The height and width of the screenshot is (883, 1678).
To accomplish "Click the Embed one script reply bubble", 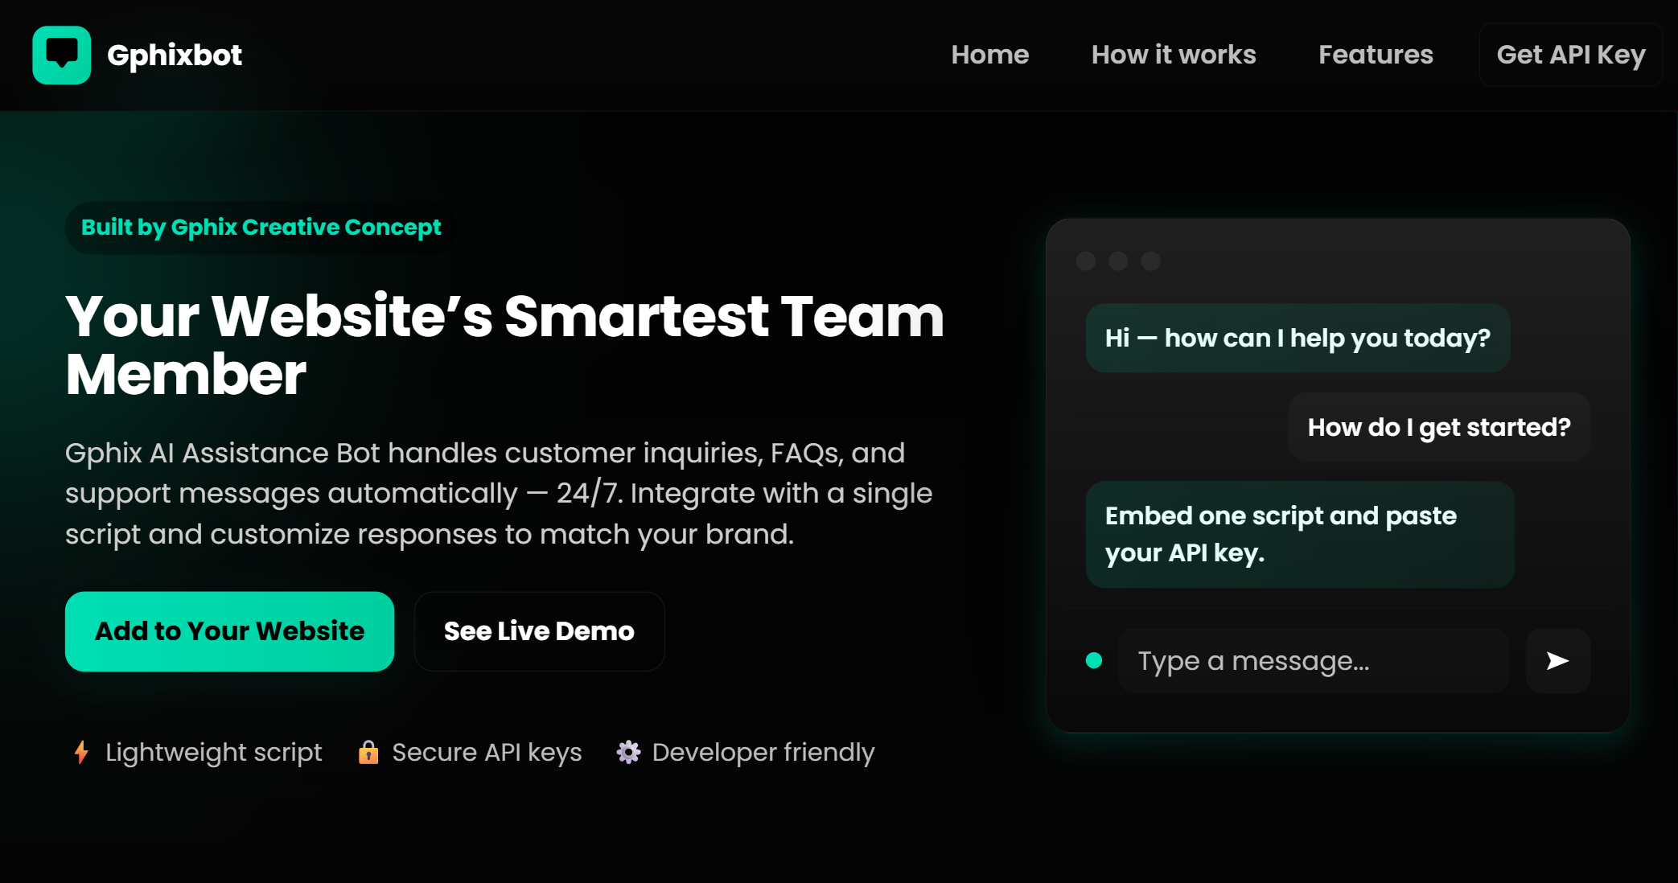I will tap(1299, 534).
